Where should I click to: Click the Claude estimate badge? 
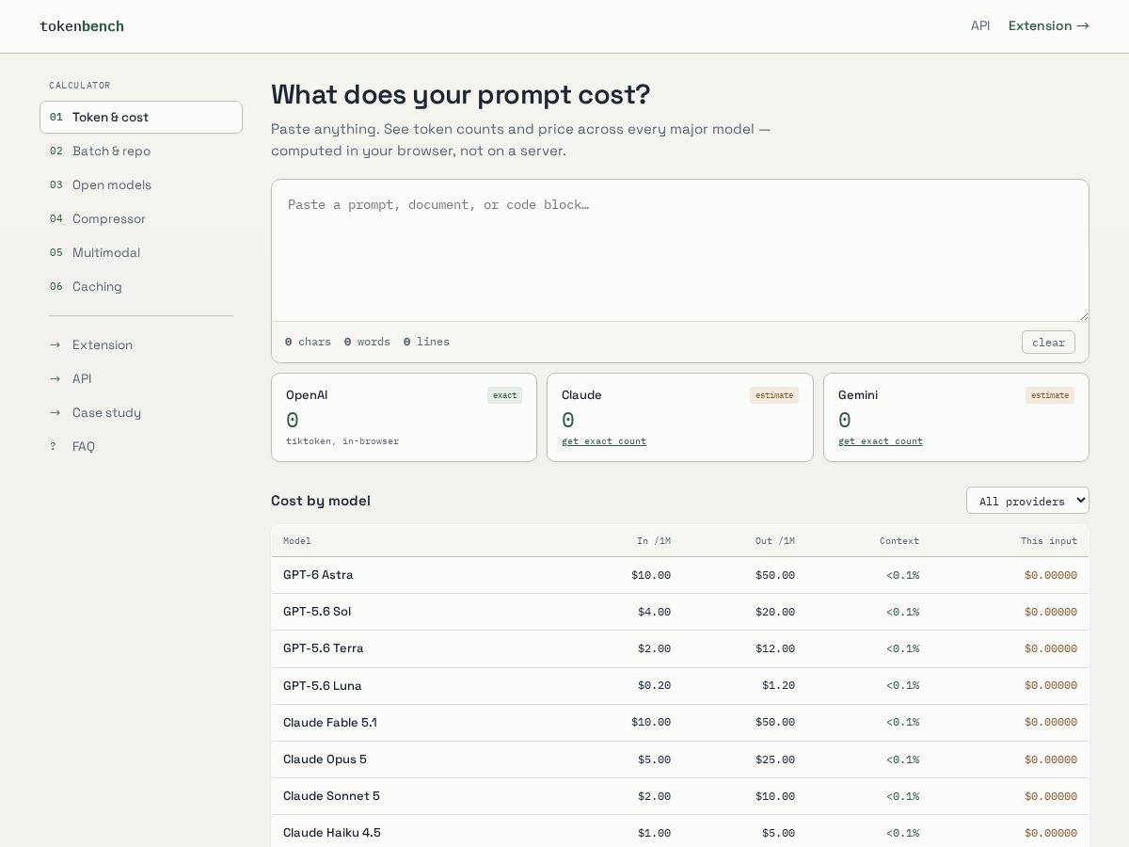pyautogui.click(x=774, y=395)
